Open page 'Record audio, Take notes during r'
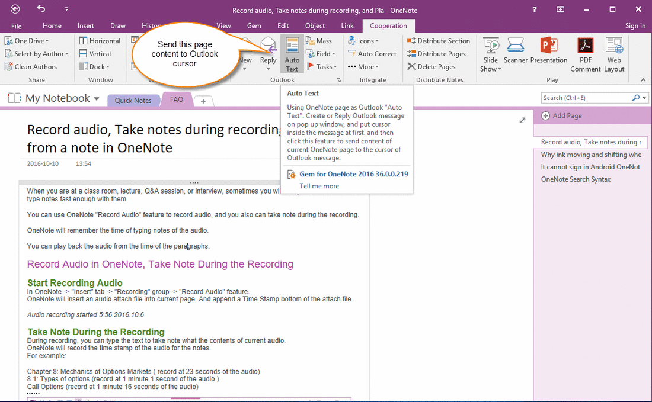The width and height of the screenshot is (652, 402). [590, 142]
